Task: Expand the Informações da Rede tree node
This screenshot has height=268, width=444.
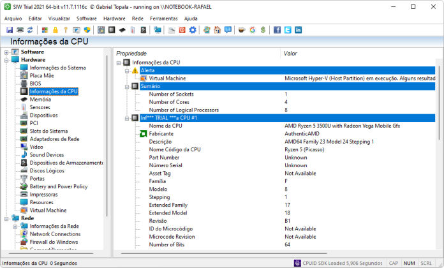Action: pyautogui.click(x=15, y=227)
